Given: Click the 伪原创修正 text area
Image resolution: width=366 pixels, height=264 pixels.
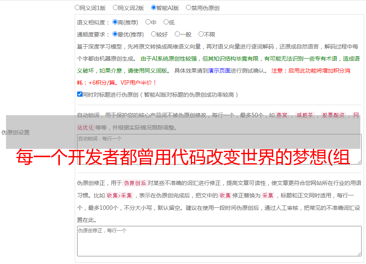Looking at the screenshot, I should click(x=219, y=241).
